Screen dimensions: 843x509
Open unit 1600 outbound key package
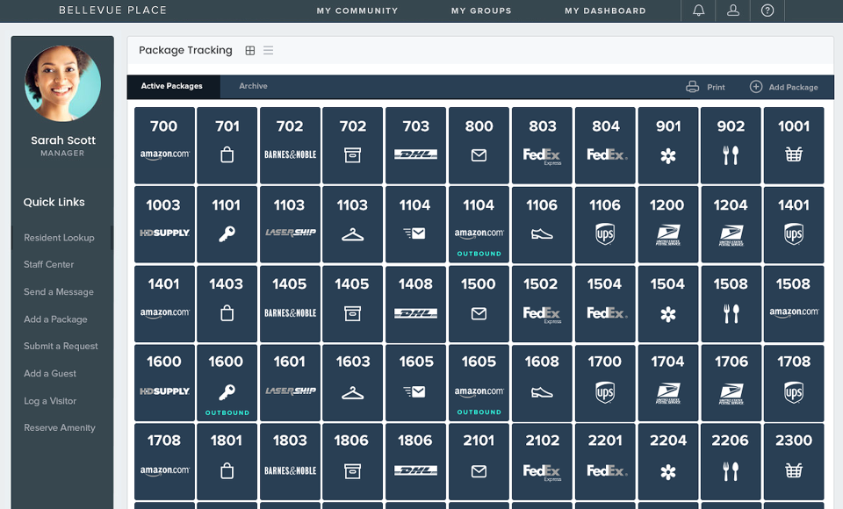227,382
